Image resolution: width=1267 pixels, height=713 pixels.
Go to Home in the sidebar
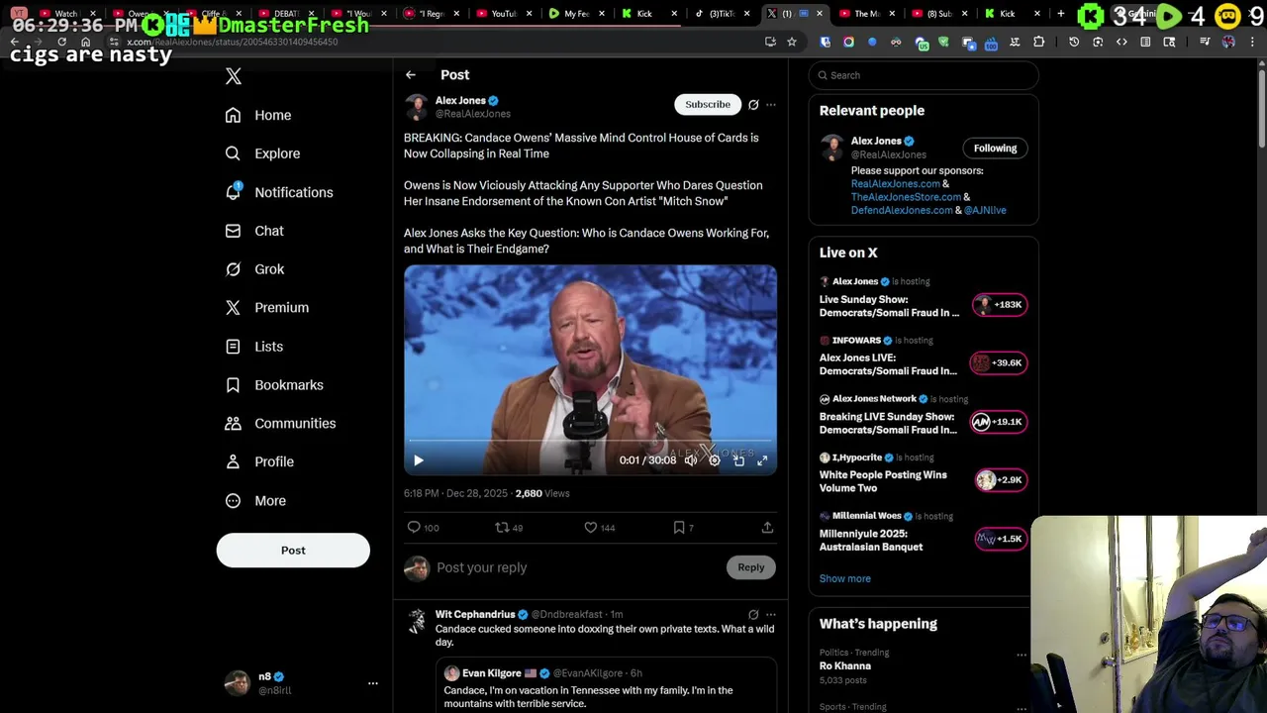258,115
